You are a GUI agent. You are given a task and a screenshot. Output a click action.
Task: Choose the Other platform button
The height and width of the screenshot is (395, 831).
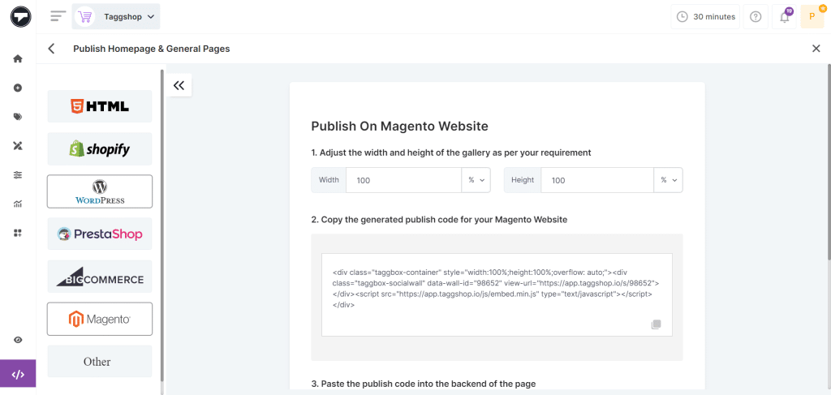(100, 362)
